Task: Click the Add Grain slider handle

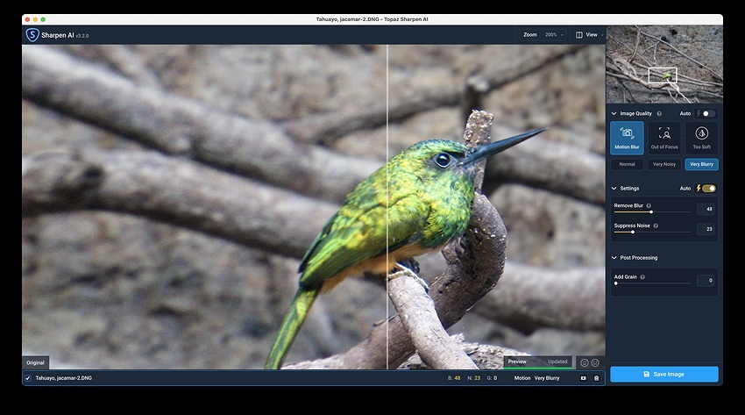Action: point(615,283)
